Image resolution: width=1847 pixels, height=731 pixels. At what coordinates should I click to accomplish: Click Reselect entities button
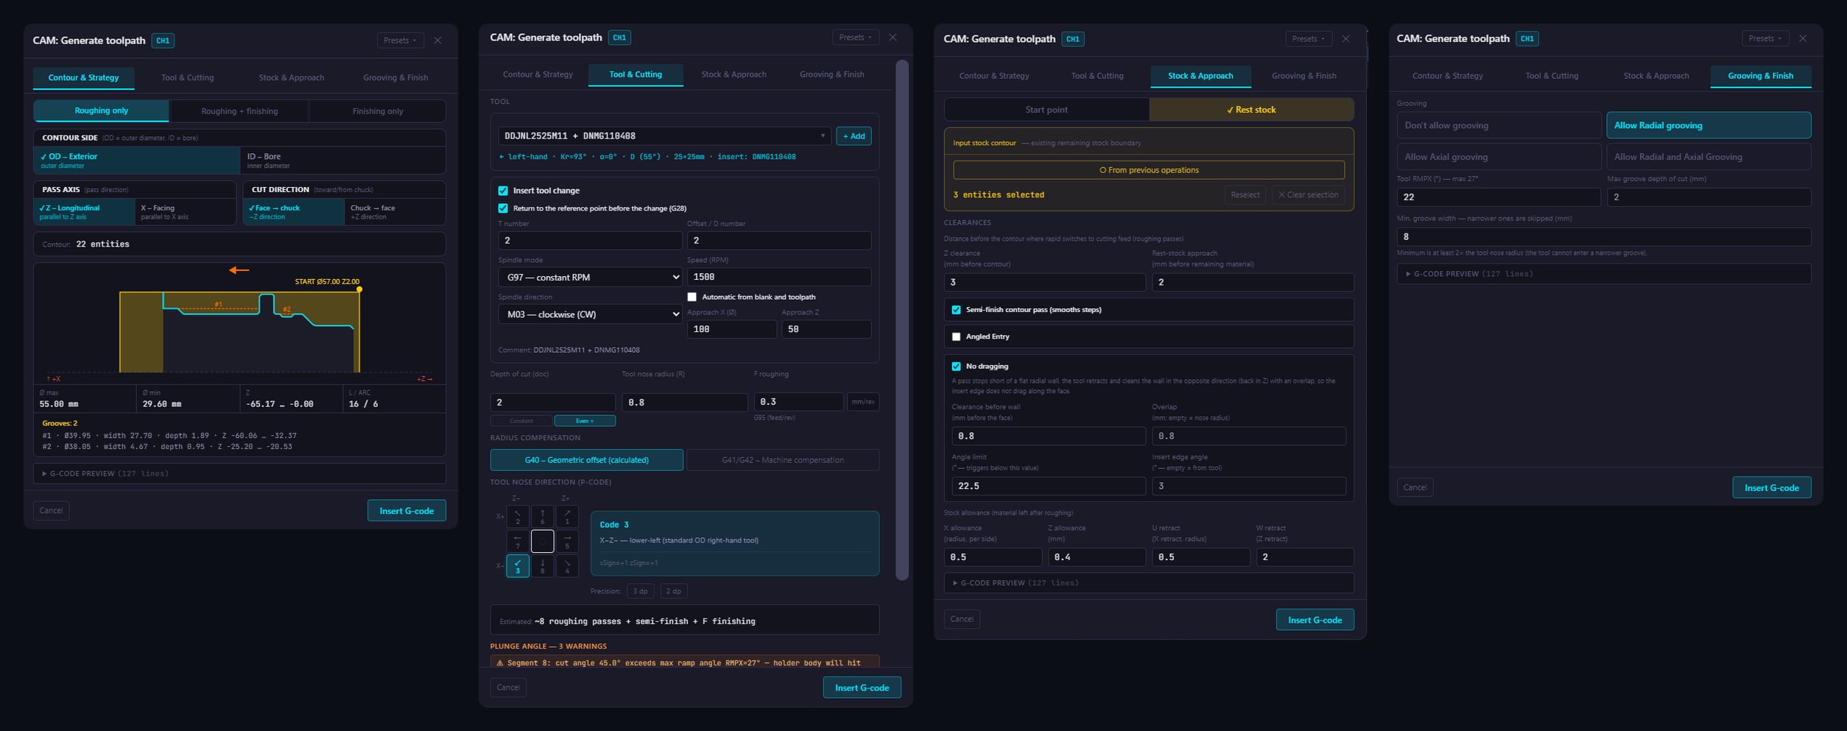(x=1245, y=195)
